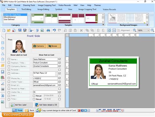Select Miscellaneous category
Image resolution: width=155 pixels, height=117 pixels.
point(9,17)
